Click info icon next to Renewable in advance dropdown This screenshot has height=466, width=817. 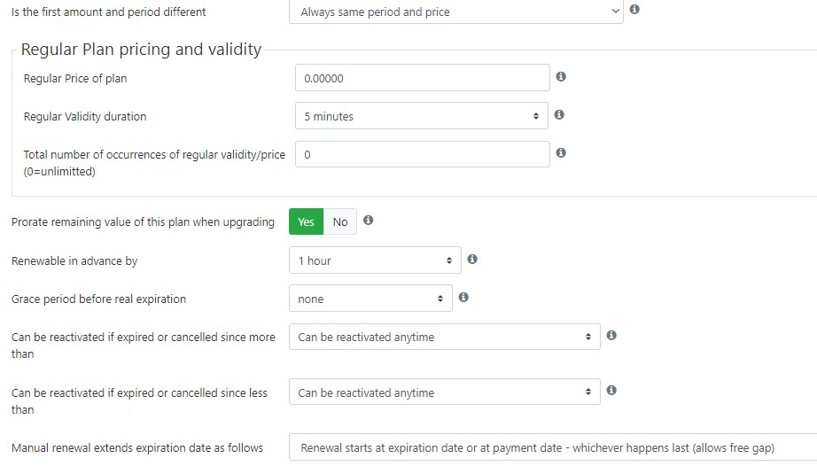pyautogui.click(x=472, y=259)
